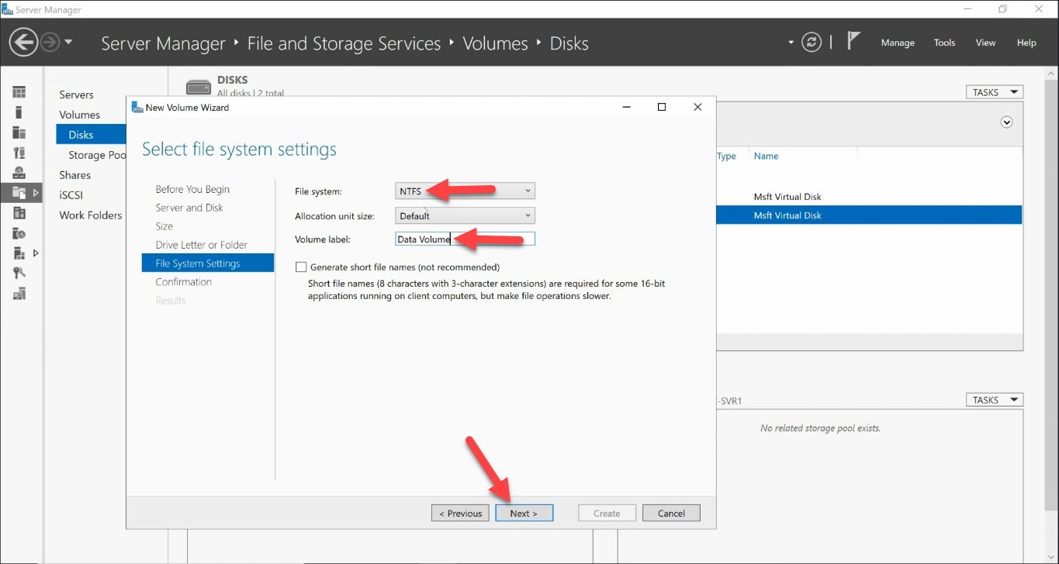The height and width of the screenshot is (564, 1059).
Task: Select Storage Pools in the navigation pane
Action: pyautogui.click(x=97, y=155)
